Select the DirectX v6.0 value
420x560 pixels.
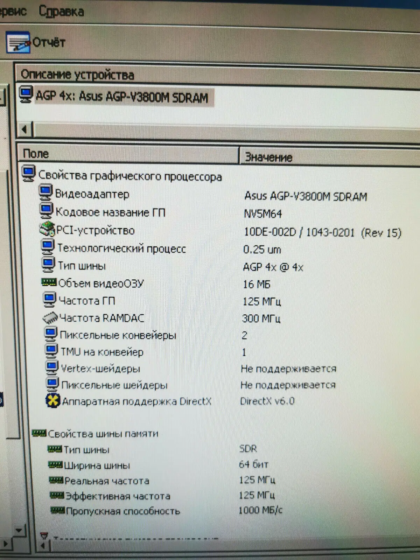(x=267, y=401)
